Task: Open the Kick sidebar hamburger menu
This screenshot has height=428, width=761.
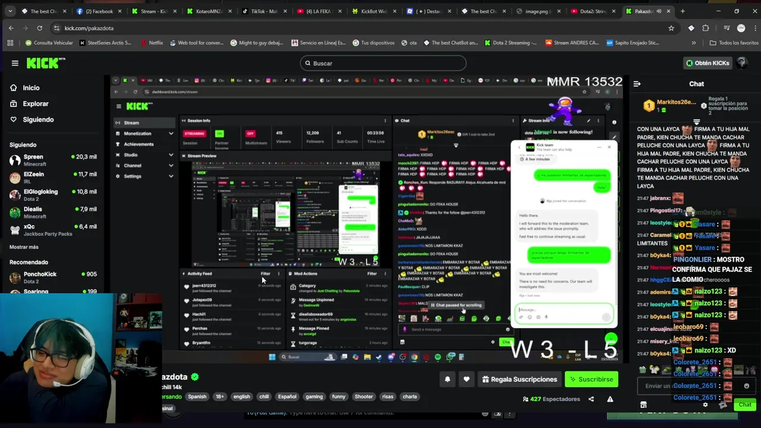Action: [x=15, y=63]
